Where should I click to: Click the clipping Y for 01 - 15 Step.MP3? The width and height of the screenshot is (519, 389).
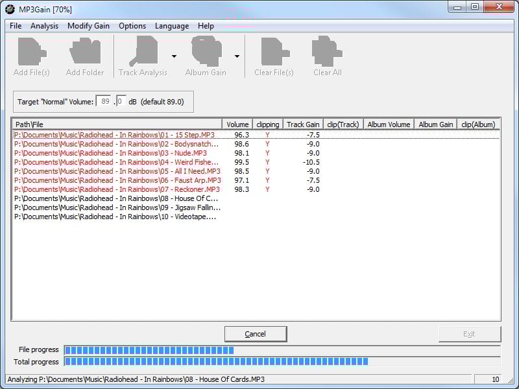[267, 135]
